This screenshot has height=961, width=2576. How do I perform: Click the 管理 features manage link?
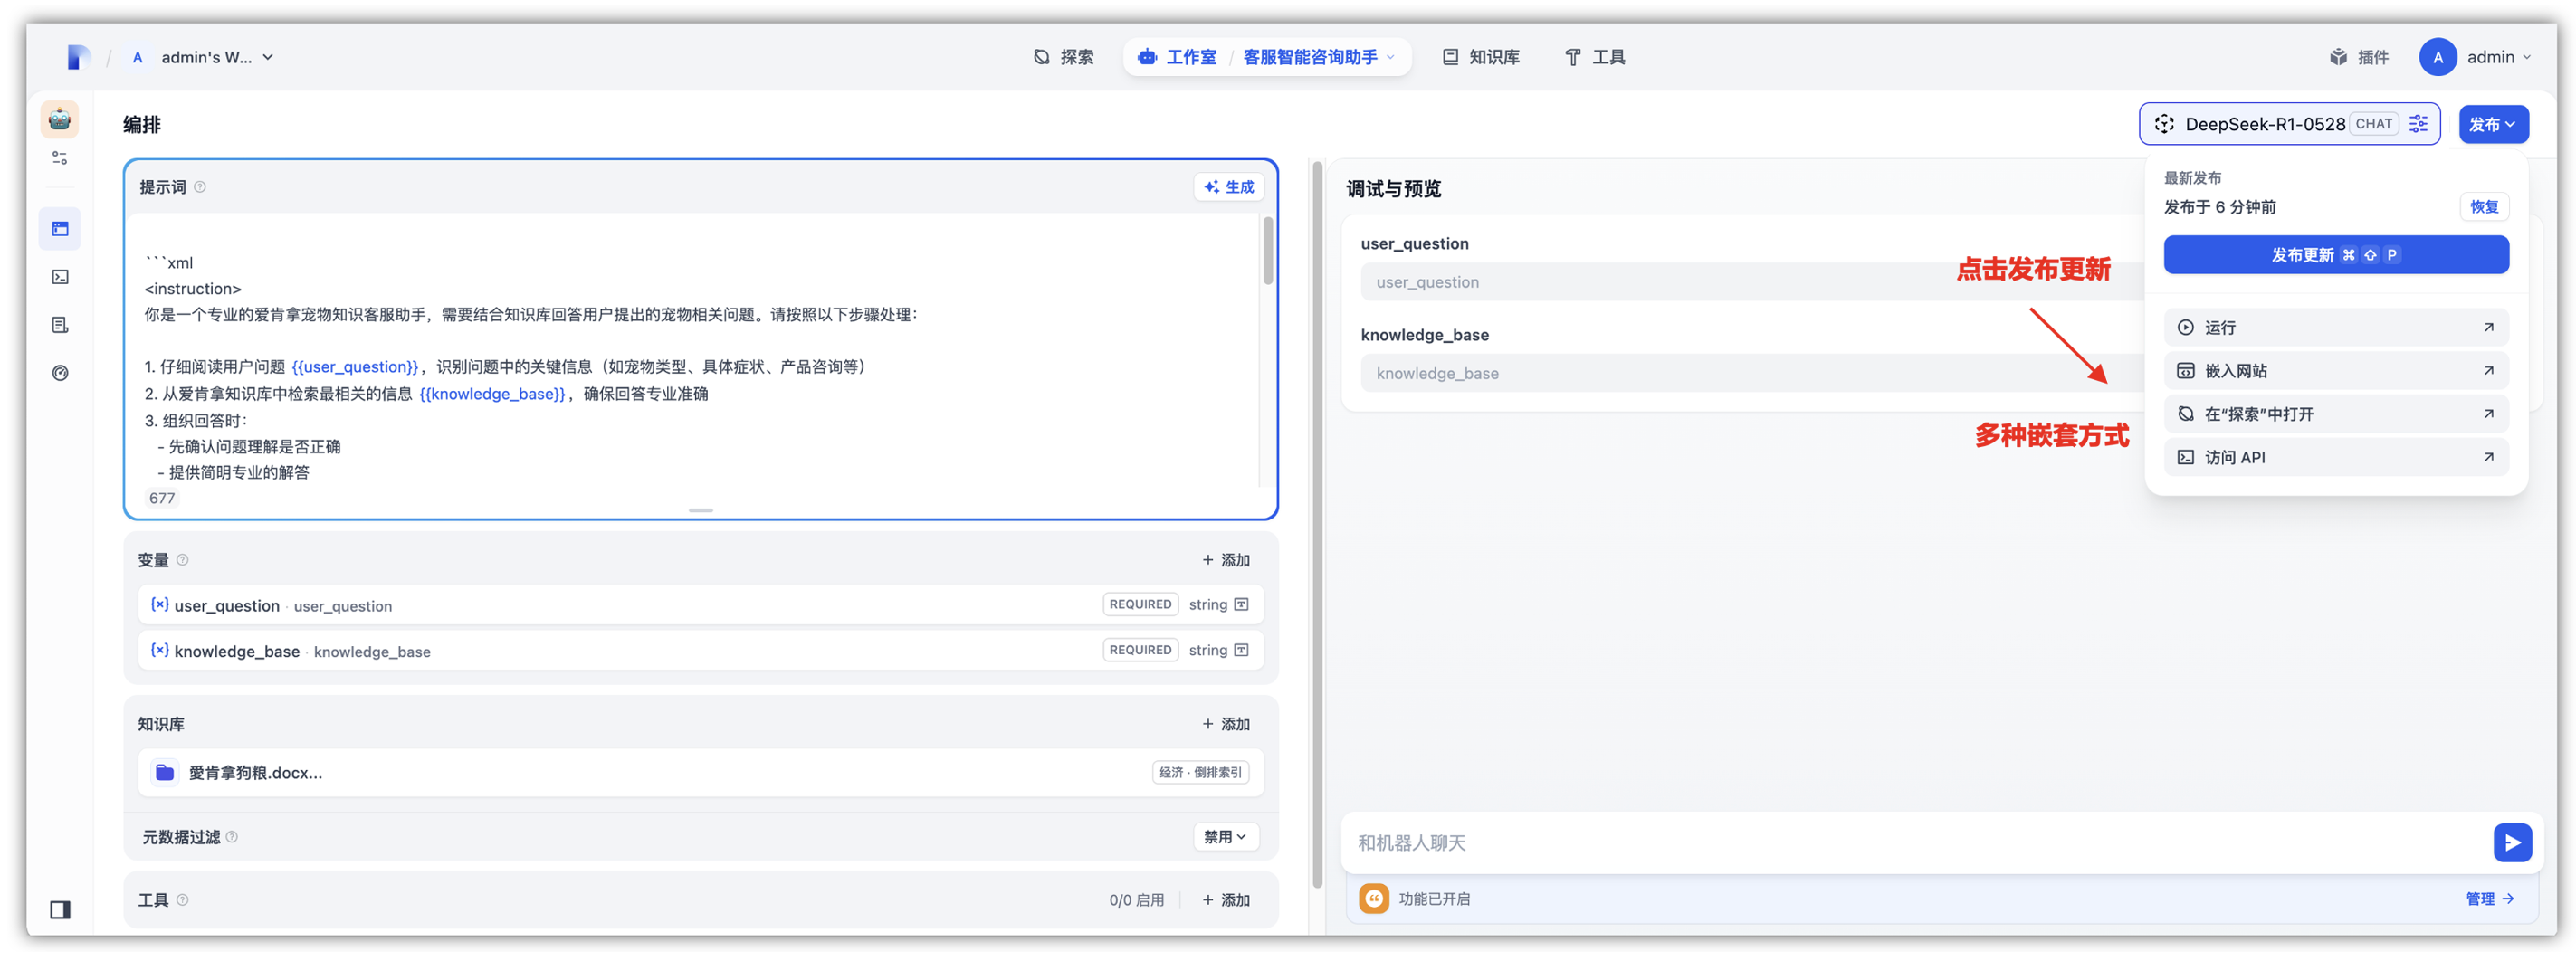tap(2488, 899)
